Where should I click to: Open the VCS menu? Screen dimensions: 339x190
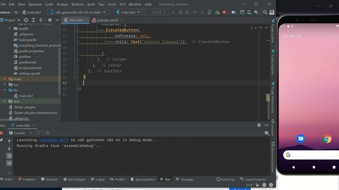[122, 4]
